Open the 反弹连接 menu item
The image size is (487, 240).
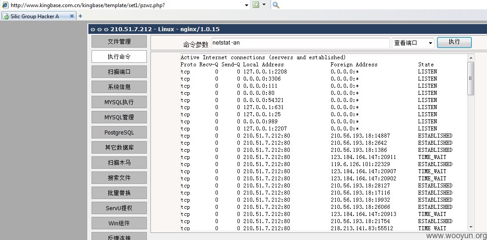pyautogui.click(x=119, y=236)
